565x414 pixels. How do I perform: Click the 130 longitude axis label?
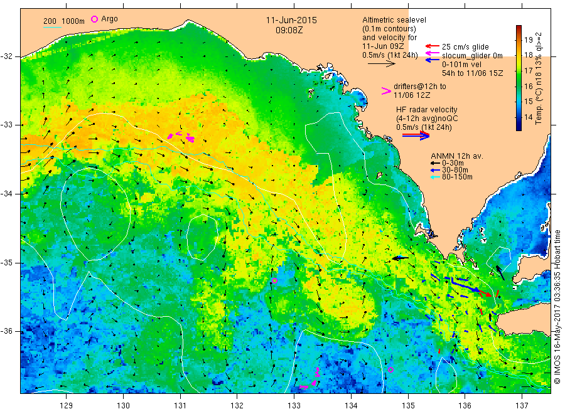[x=123, y=406]
